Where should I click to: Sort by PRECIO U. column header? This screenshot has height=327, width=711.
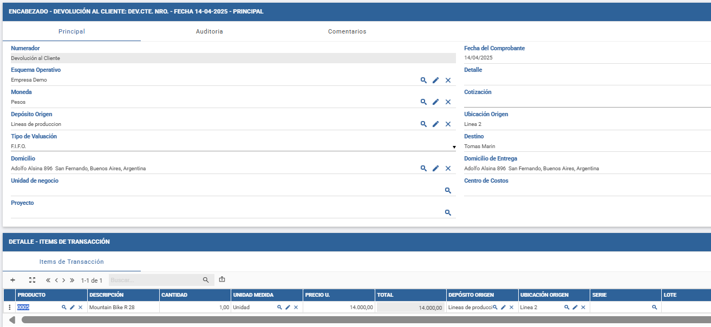click(x=339, y=295)
